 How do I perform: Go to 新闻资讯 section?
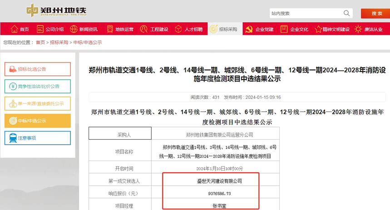pos(84,29)
